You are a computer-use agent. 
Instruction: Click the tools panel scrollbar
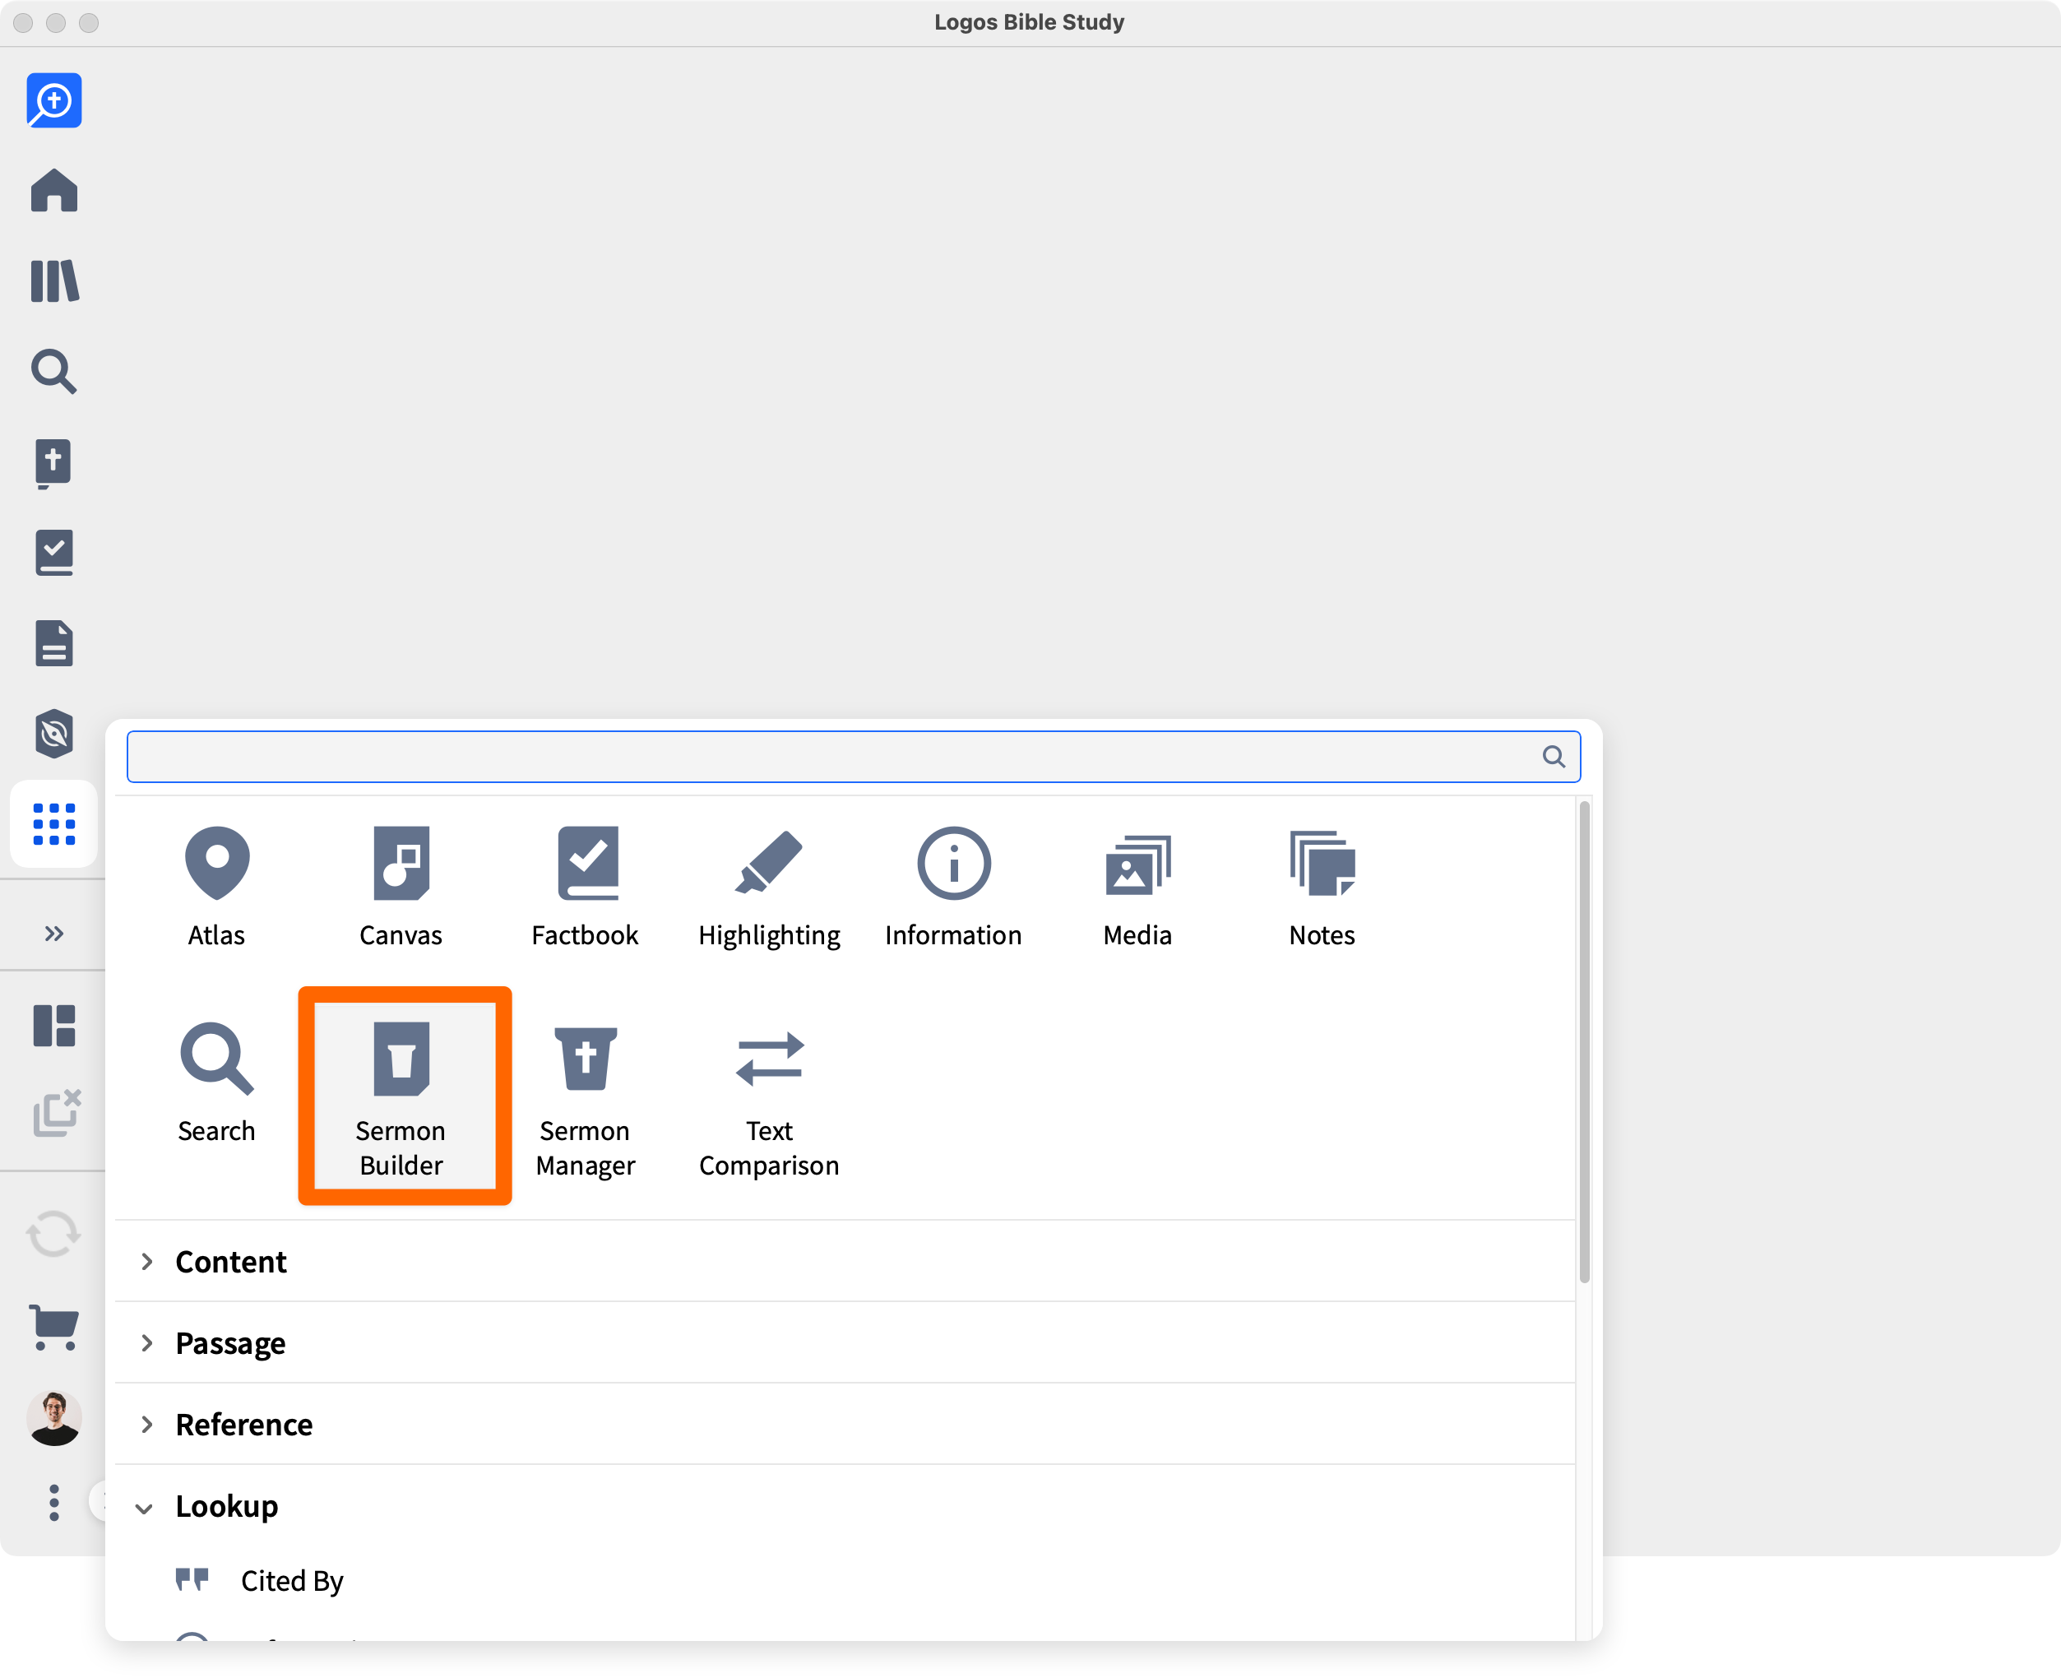coord(1585,1042)
